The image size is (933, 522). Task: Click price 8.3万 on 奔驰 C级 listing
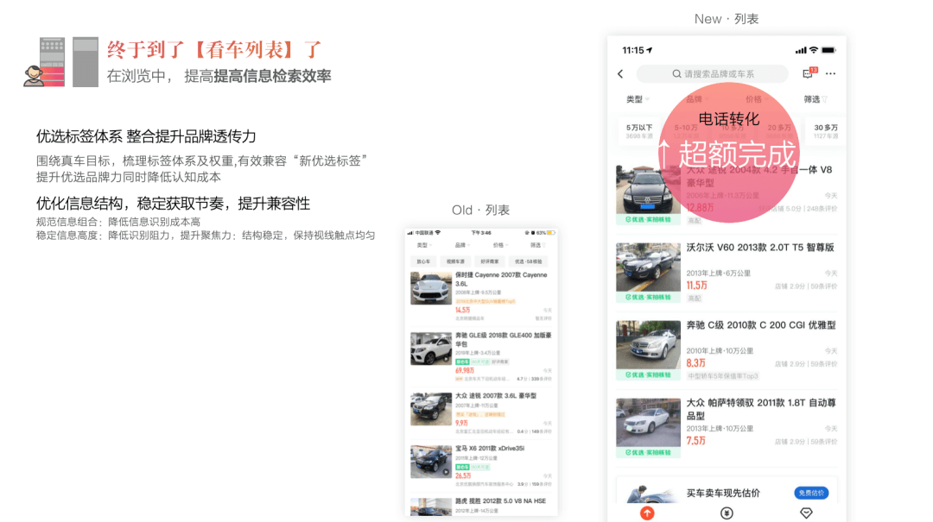695,362
